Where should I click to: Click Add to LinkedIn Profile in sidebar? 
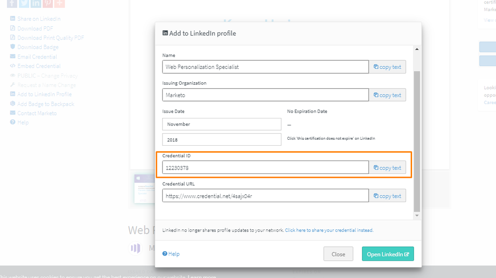click(44, 94)
